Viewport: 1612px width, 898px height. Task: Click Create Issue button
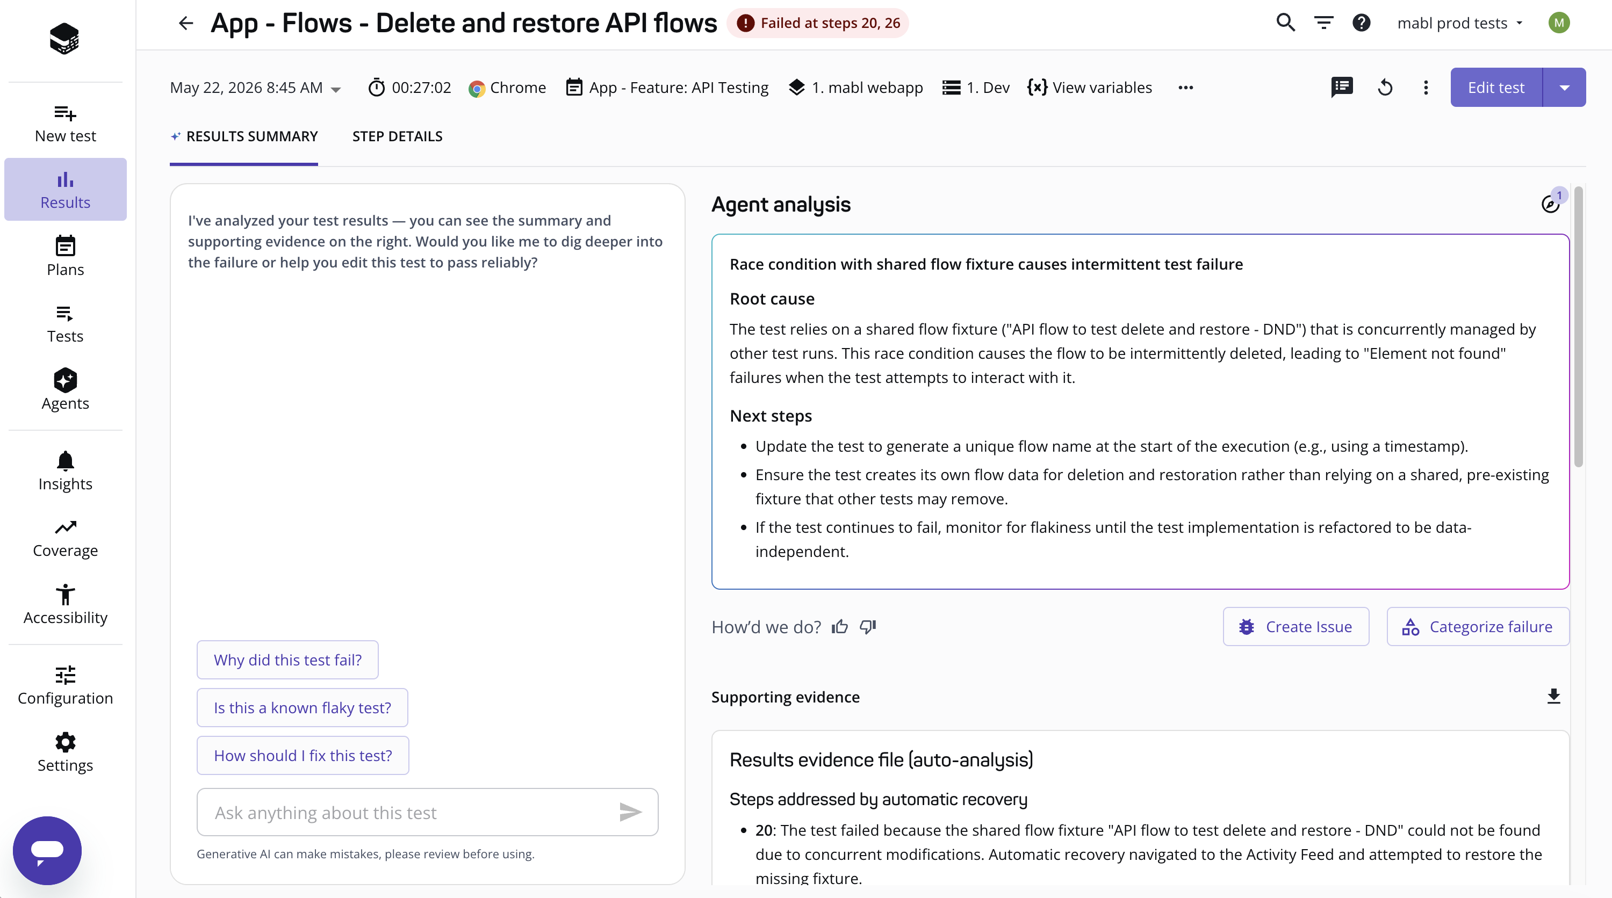[1296, 627]
